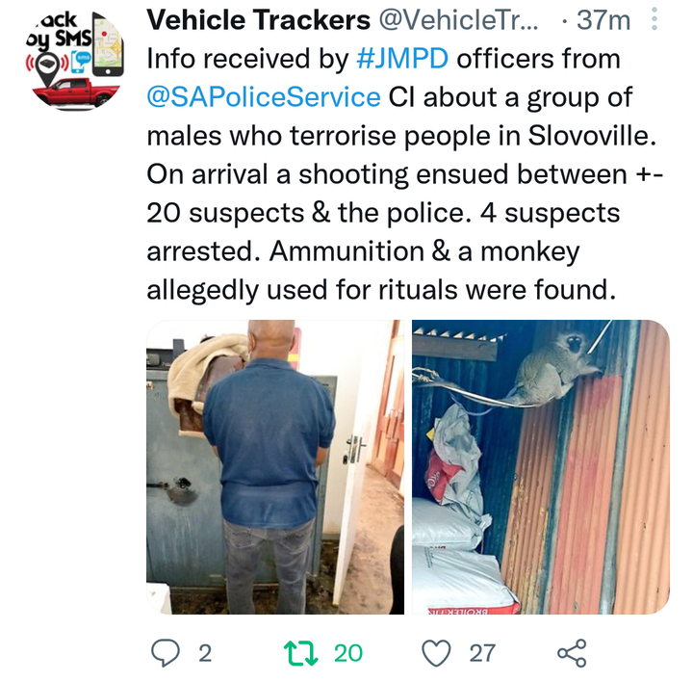693x682 pixels.
Task: Open photo of man in blue shirt
Action: [x=275, y=466]
